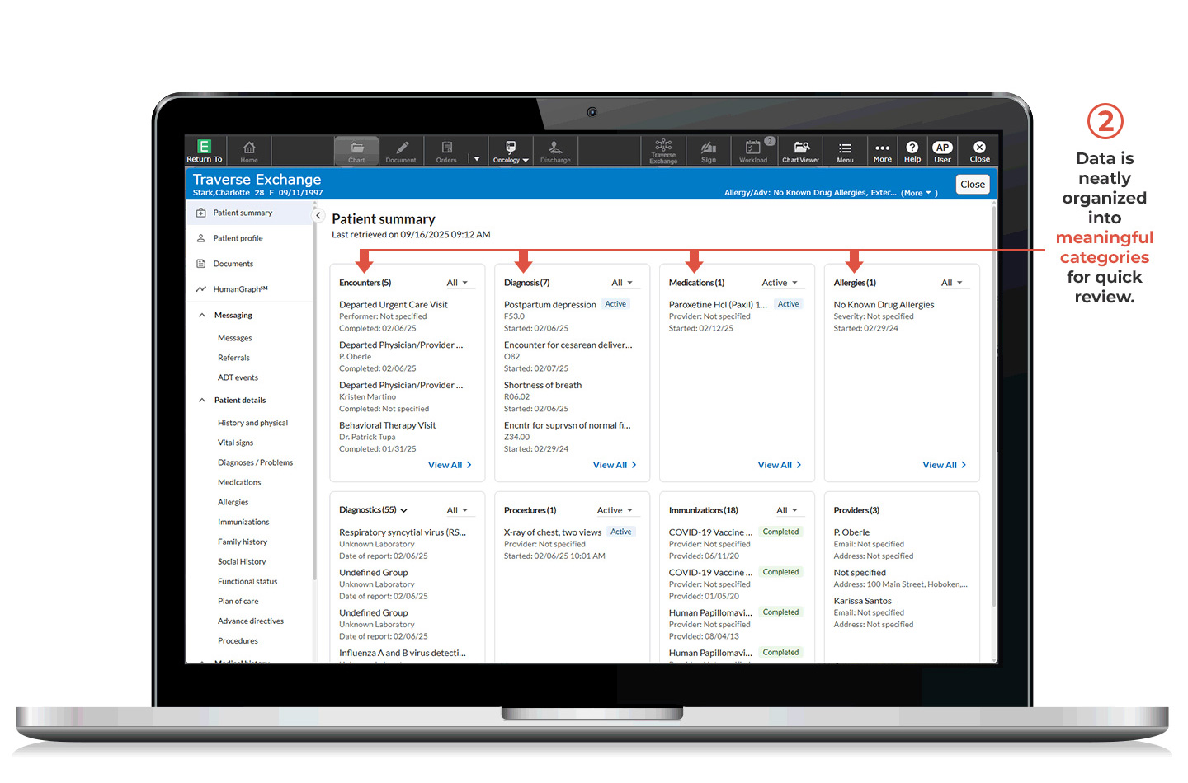The image size is (1188, 783).
Task: Collapse the left navigation panel with the chevron
Action: (x=318, y=214)
